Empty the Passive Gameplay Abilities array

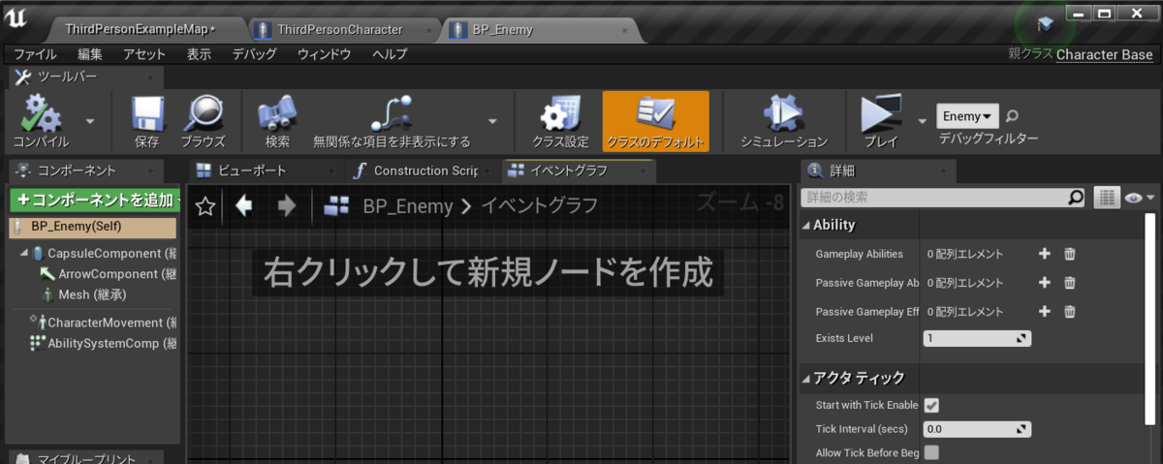(1070, 283)
